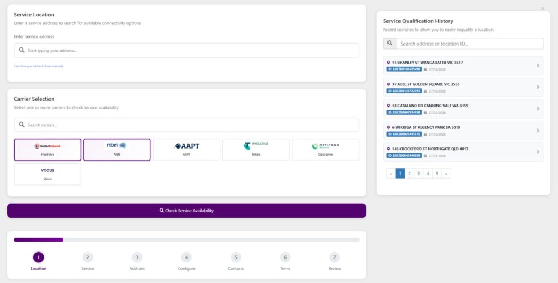The height and width of the screenshot is (283, 558).
Task: Click location ID badge for 15 Shanley St
Action: pos(404,69)
